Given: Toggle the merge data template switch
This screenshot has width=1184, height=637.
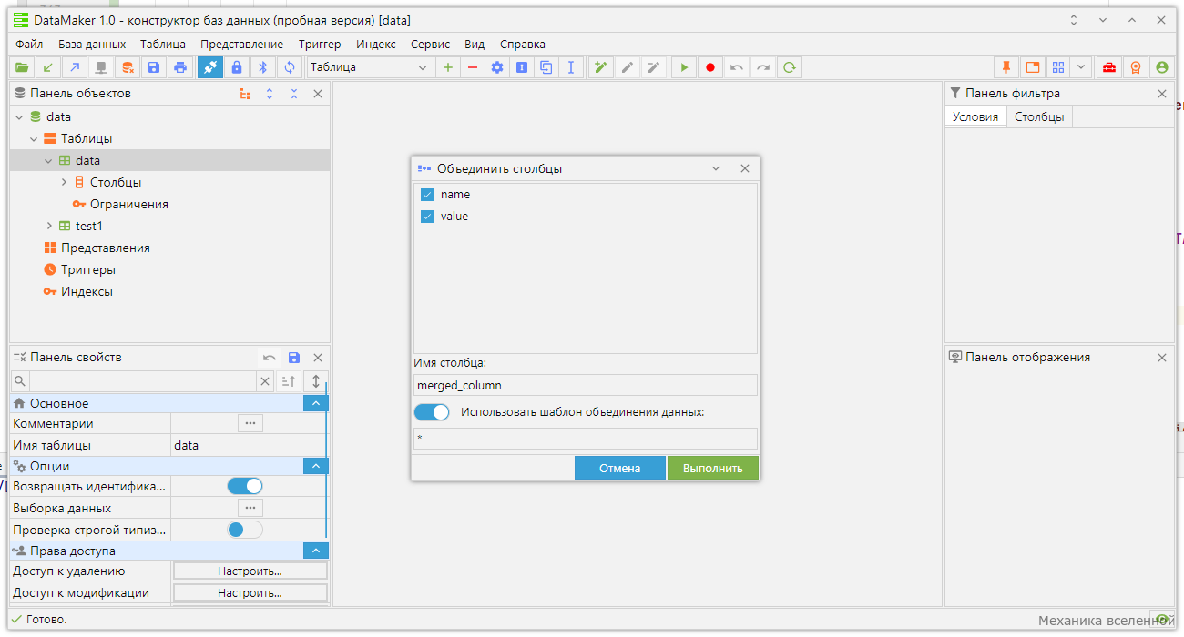Looking at the screenshot, I should coord(432,412).
